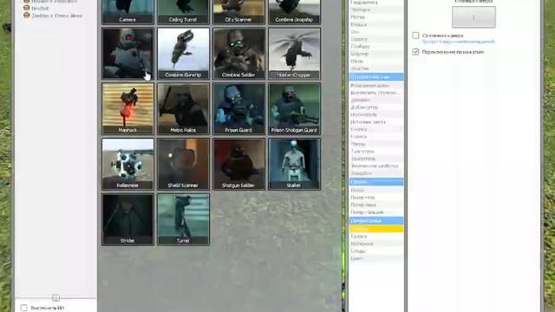This screenshot has width=555, height=312.
Task: Spawn the Shotgun Soldier NPC
Action: (238, 164)
